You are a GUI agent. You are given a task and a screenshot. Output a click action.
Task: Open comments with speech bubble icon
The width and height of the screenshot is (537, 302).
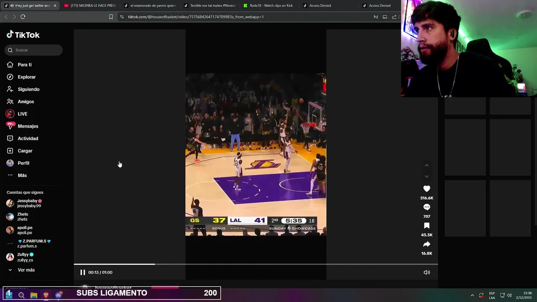click(x=427, y=207)
